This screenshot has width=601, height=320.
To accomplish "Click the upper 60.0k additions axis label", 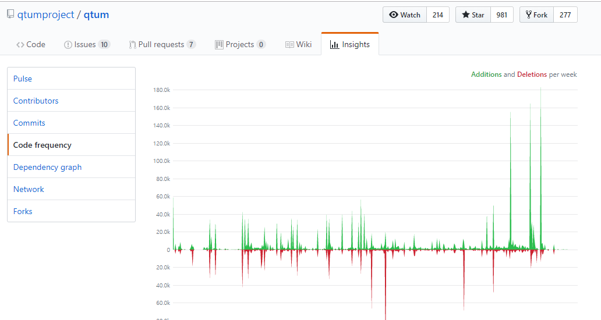I will pos(163,197).
